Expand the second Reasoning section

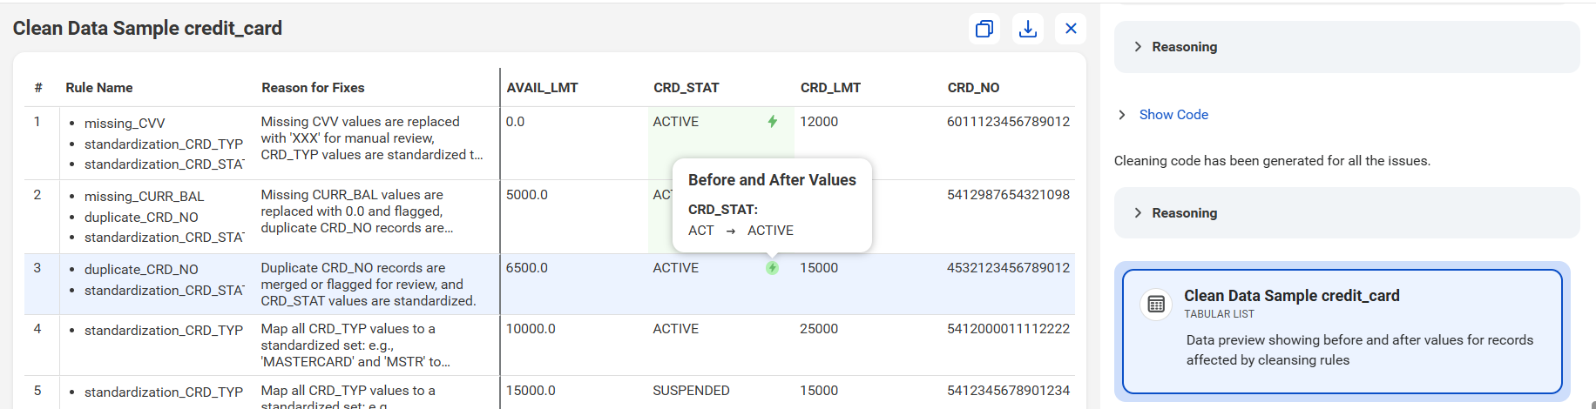tap(1347, 213)
